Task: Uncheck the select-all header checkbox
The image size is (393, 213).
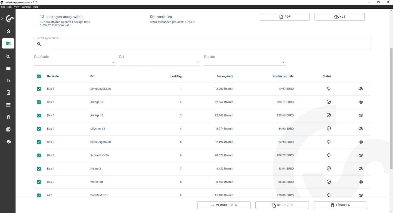Action: pos(39,76)
